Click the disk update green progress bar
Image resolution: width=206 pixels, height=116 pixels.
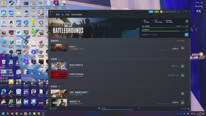tap(165, 31)
